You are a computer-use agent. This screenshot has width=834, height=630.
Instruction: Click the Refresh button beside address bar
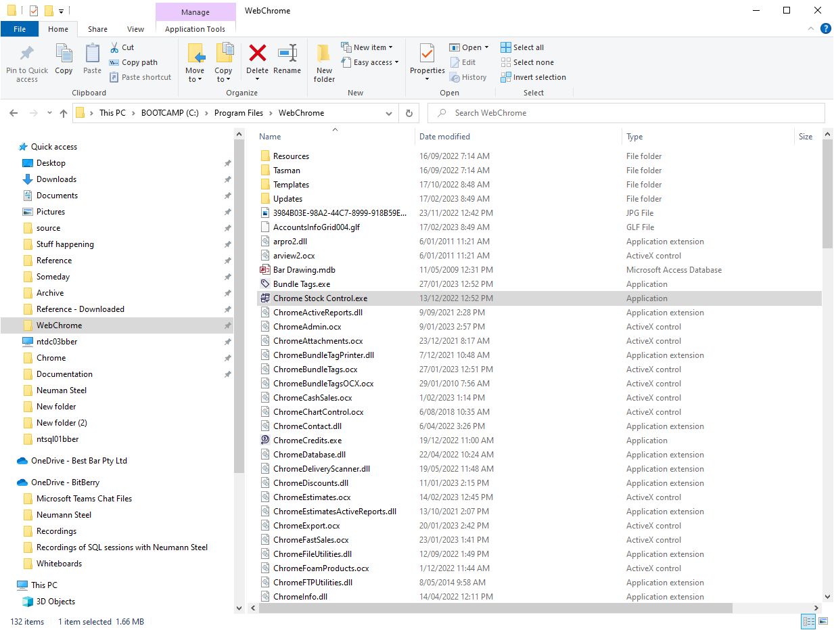(409, 113)
